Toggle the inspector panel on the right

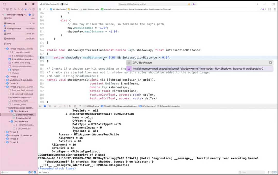[x=273, y=4]
